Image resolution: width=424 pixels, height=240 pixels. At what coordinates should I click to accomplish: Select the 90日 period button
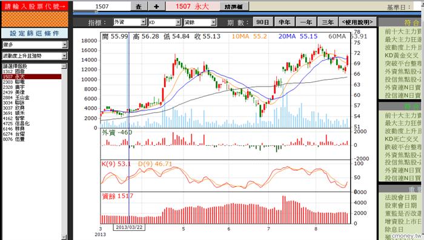[x=262, y=22]
